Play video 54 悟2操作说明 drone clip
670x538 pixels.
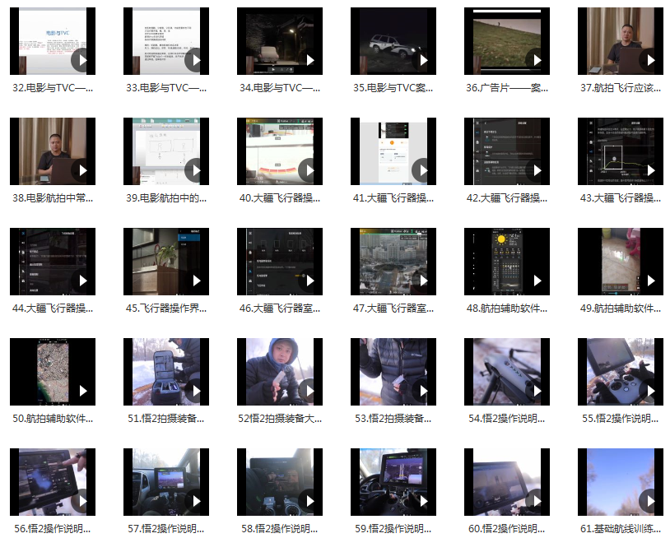click(x=535, y=391)
